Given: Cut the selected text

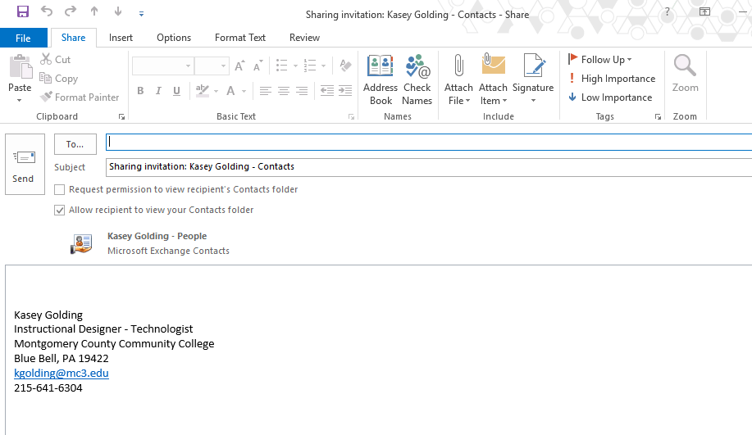Looking at the screenshot, I should [56, 60].
